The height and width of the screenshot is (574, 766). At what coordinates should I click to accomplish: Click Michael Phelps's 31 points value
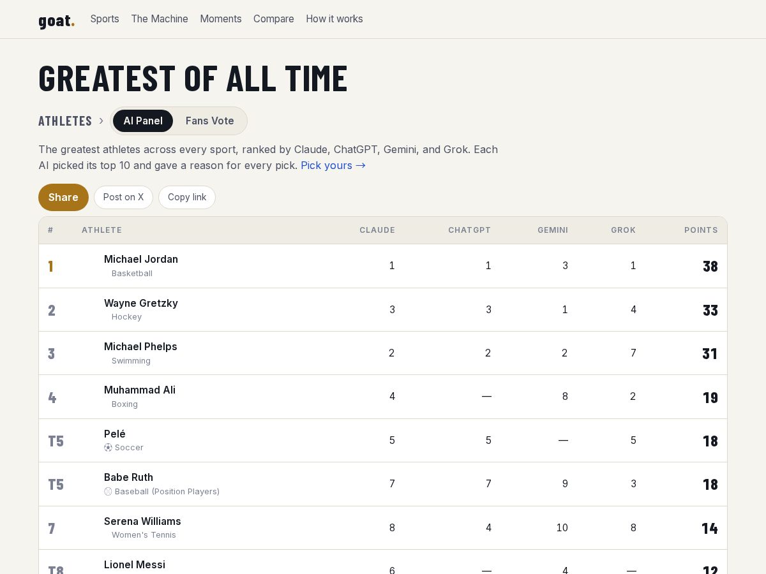[710, 354]
